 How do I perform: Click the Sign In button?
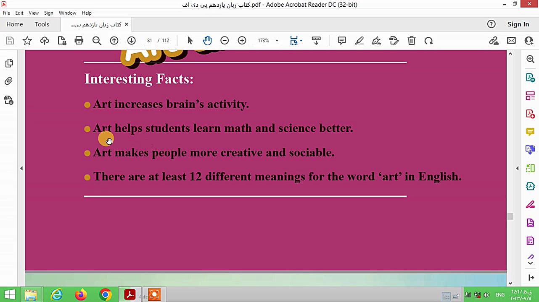click(x=518, y=24)
